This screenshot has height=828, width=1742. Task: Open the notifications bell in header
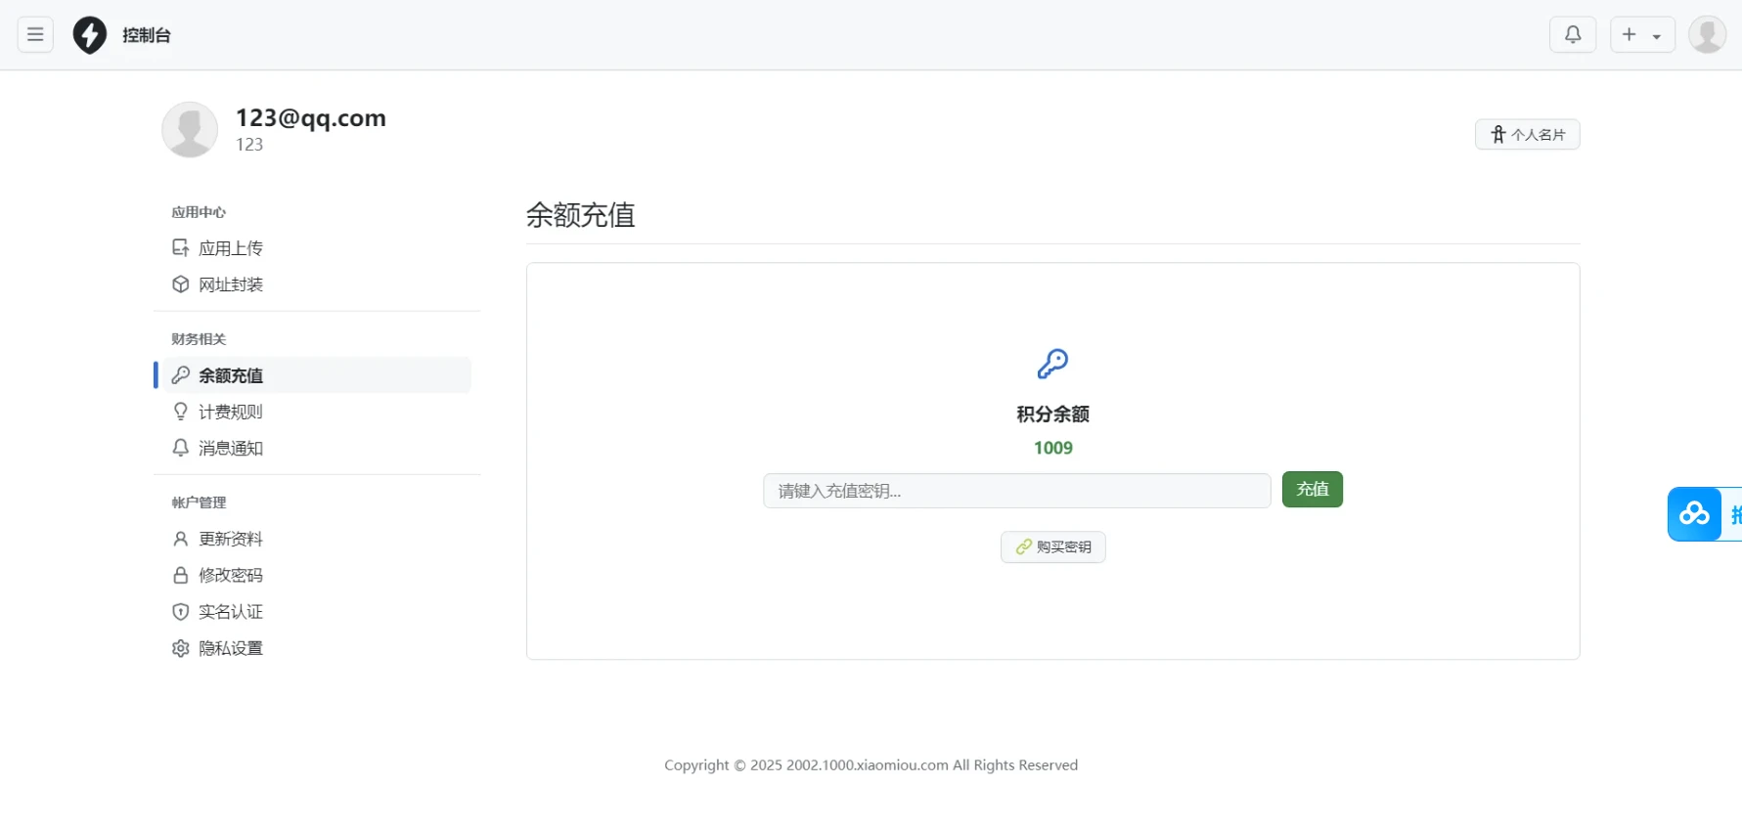coord(1572,35)
